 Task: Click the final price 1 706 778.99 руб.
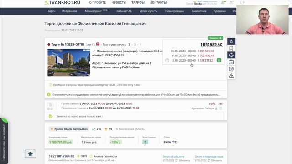click(x=61, y=142)
